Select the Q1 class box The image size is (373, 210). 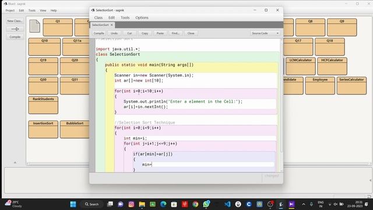point(58,27)
